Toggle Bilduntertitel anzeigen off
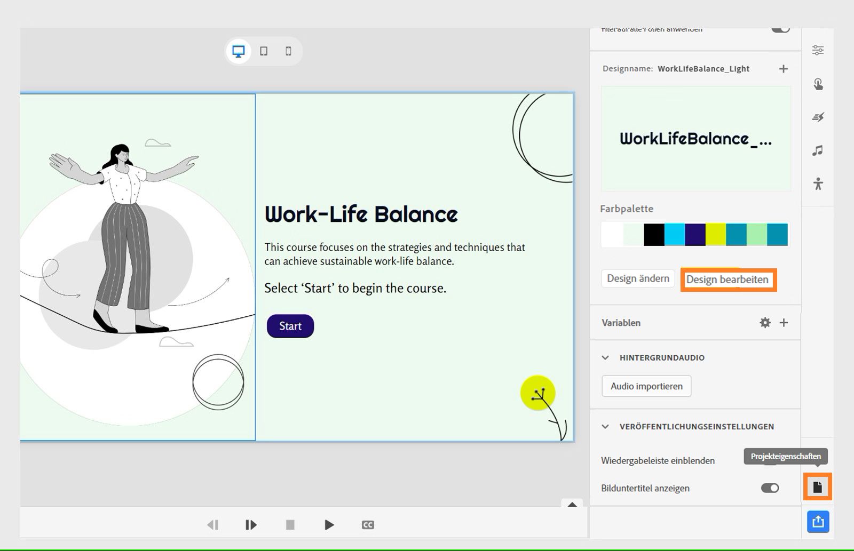 point(770,488)
